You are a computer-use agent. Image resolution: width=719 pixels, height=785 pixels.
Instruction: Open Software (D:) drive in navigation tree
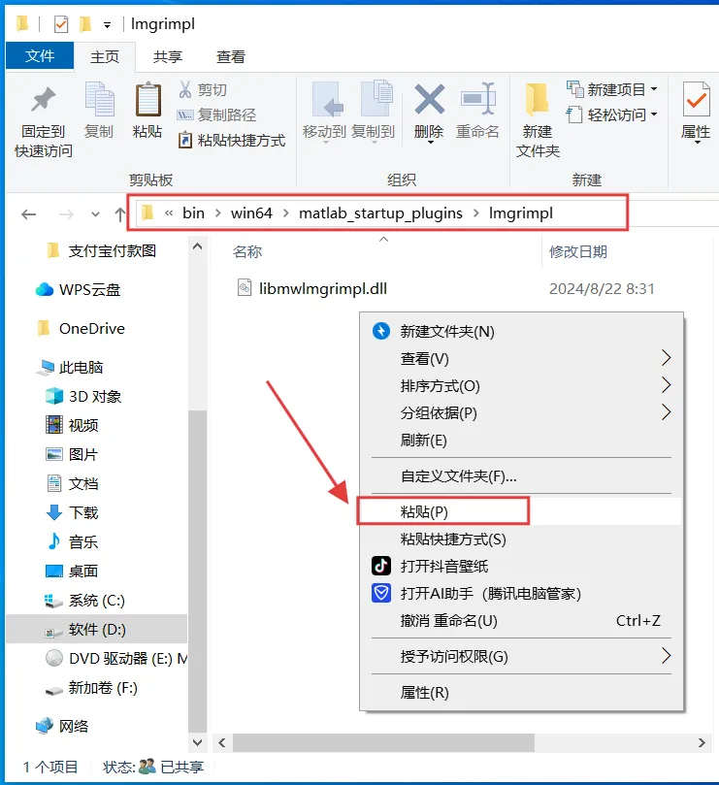[96, 630]
